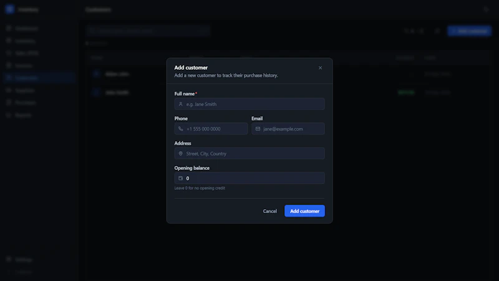Select the Address input field
The width and height of the screenshot is (499, 281).
249,154
